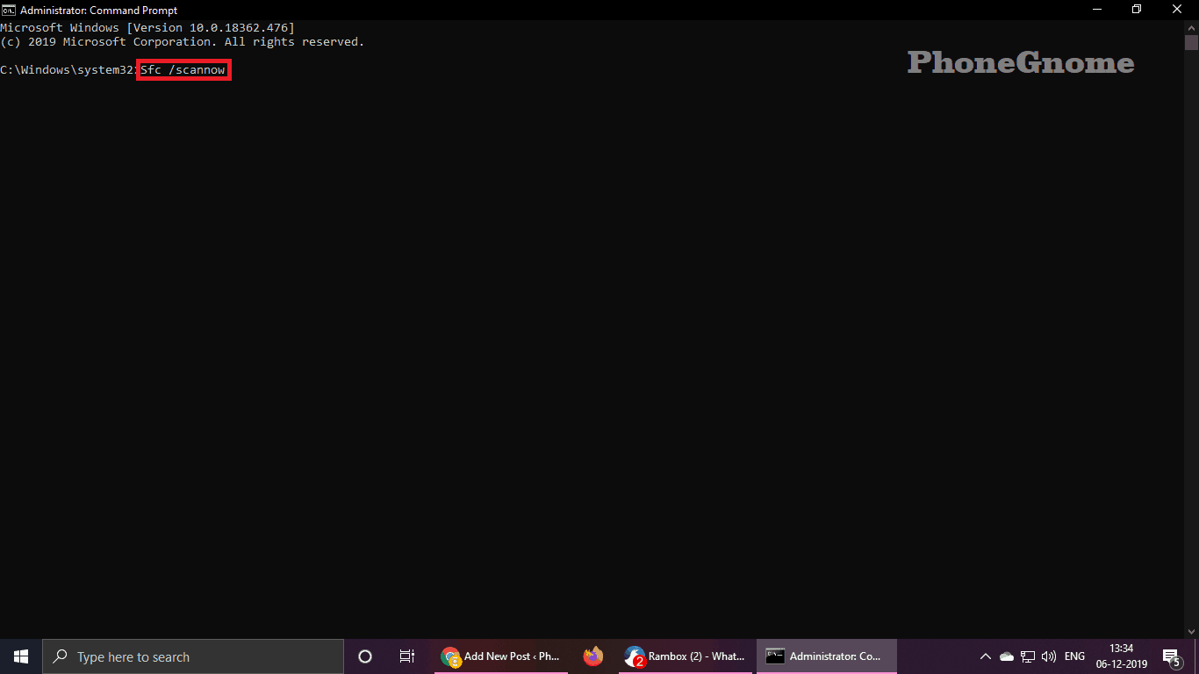1199x674 pixels.
Task: Click the 'Sfc /scannow' command text
Action: pyautogui.click(x=183, y=69)
